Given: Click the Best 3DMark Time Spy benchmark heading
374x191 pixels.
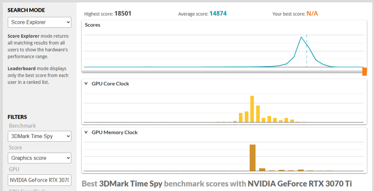Looking at the screenshot, I should pos(217,184).
